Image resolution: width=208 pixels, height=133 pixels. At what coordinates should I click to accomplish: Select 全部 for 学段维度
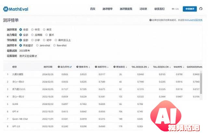[x=20, y=40]
